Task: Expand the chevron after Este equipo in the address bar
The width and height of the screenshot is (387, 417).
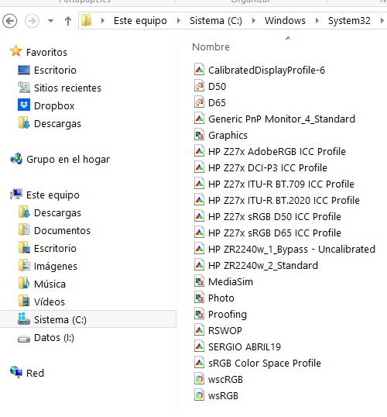Action: click(x=179, y=20)
